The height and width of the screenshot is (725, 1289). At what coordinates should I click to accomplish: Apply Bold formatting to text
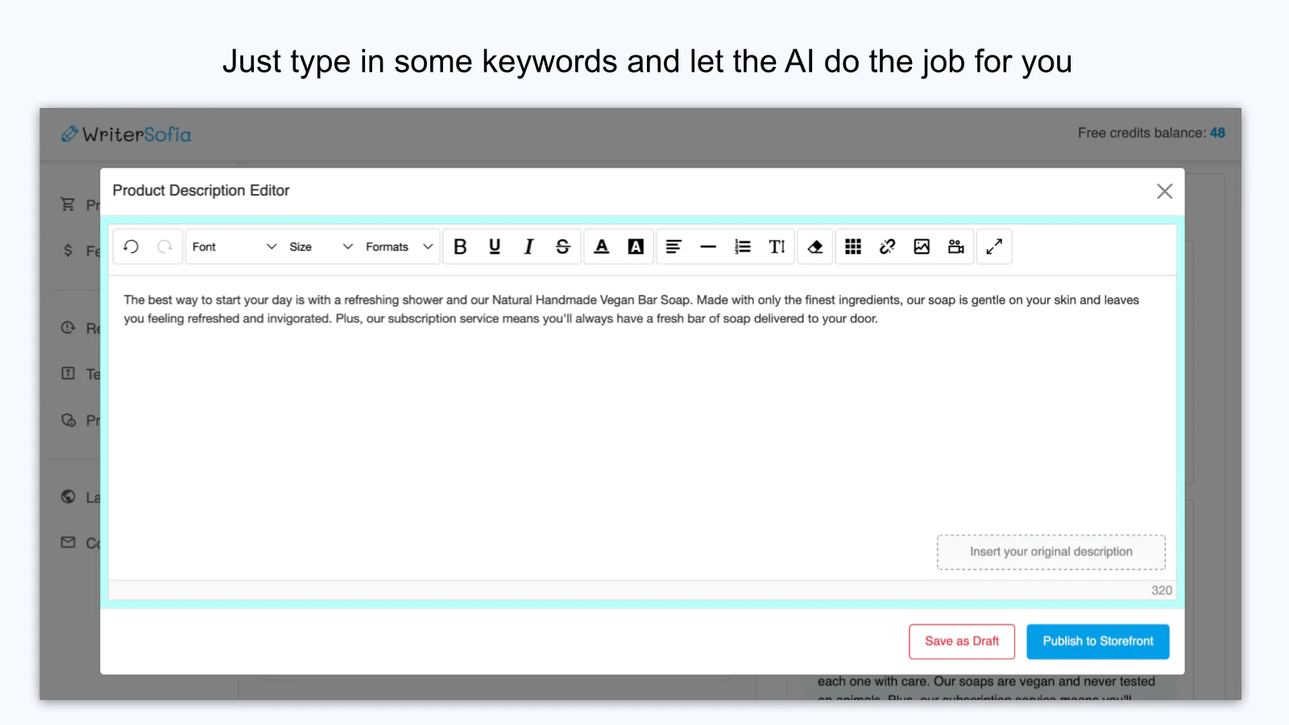460,246
